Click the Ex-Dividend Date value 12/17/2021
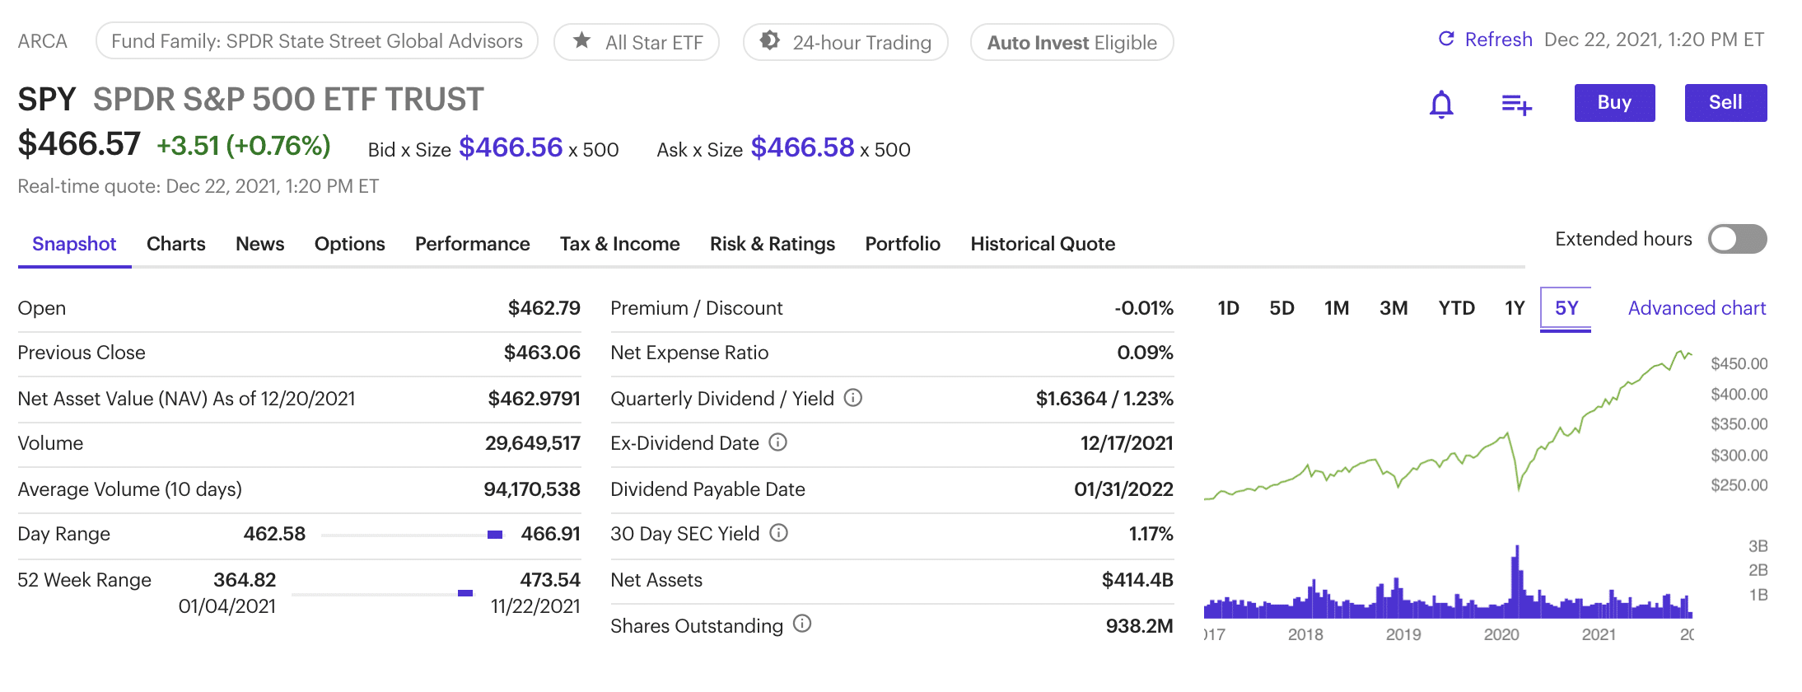Image resolution: width=1802 pixels, height=692 pixels. [1127, 443]
